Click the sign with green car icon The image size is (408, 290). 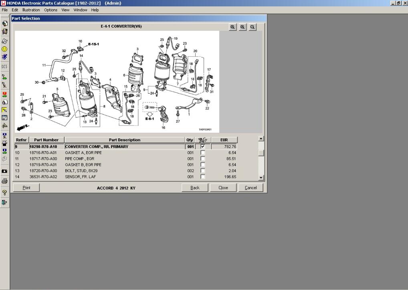pyautogui.click(x=4, y=77)
